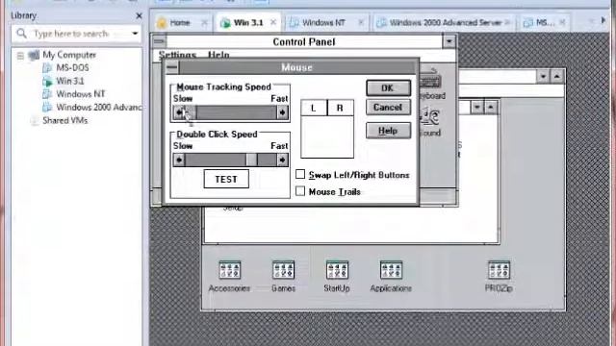Minimize the Control Panel window arrow
This screenshot has width=616, height=346.
[x=449, y=41]
